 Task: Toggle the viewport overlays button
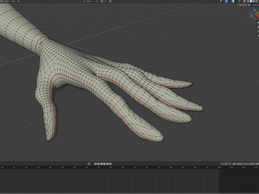coord(233,1)
